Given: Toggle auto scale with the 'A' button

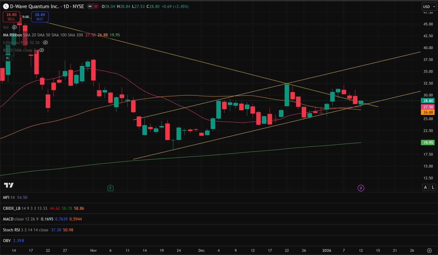Looking at the screenshot, I should tap(425, 187).
